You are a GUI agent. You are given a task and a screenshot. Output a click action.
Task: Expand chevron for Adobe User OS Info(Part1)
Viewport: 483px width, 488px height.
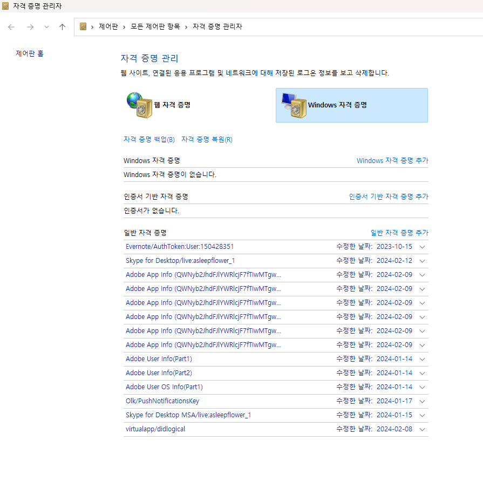point(423,388)
